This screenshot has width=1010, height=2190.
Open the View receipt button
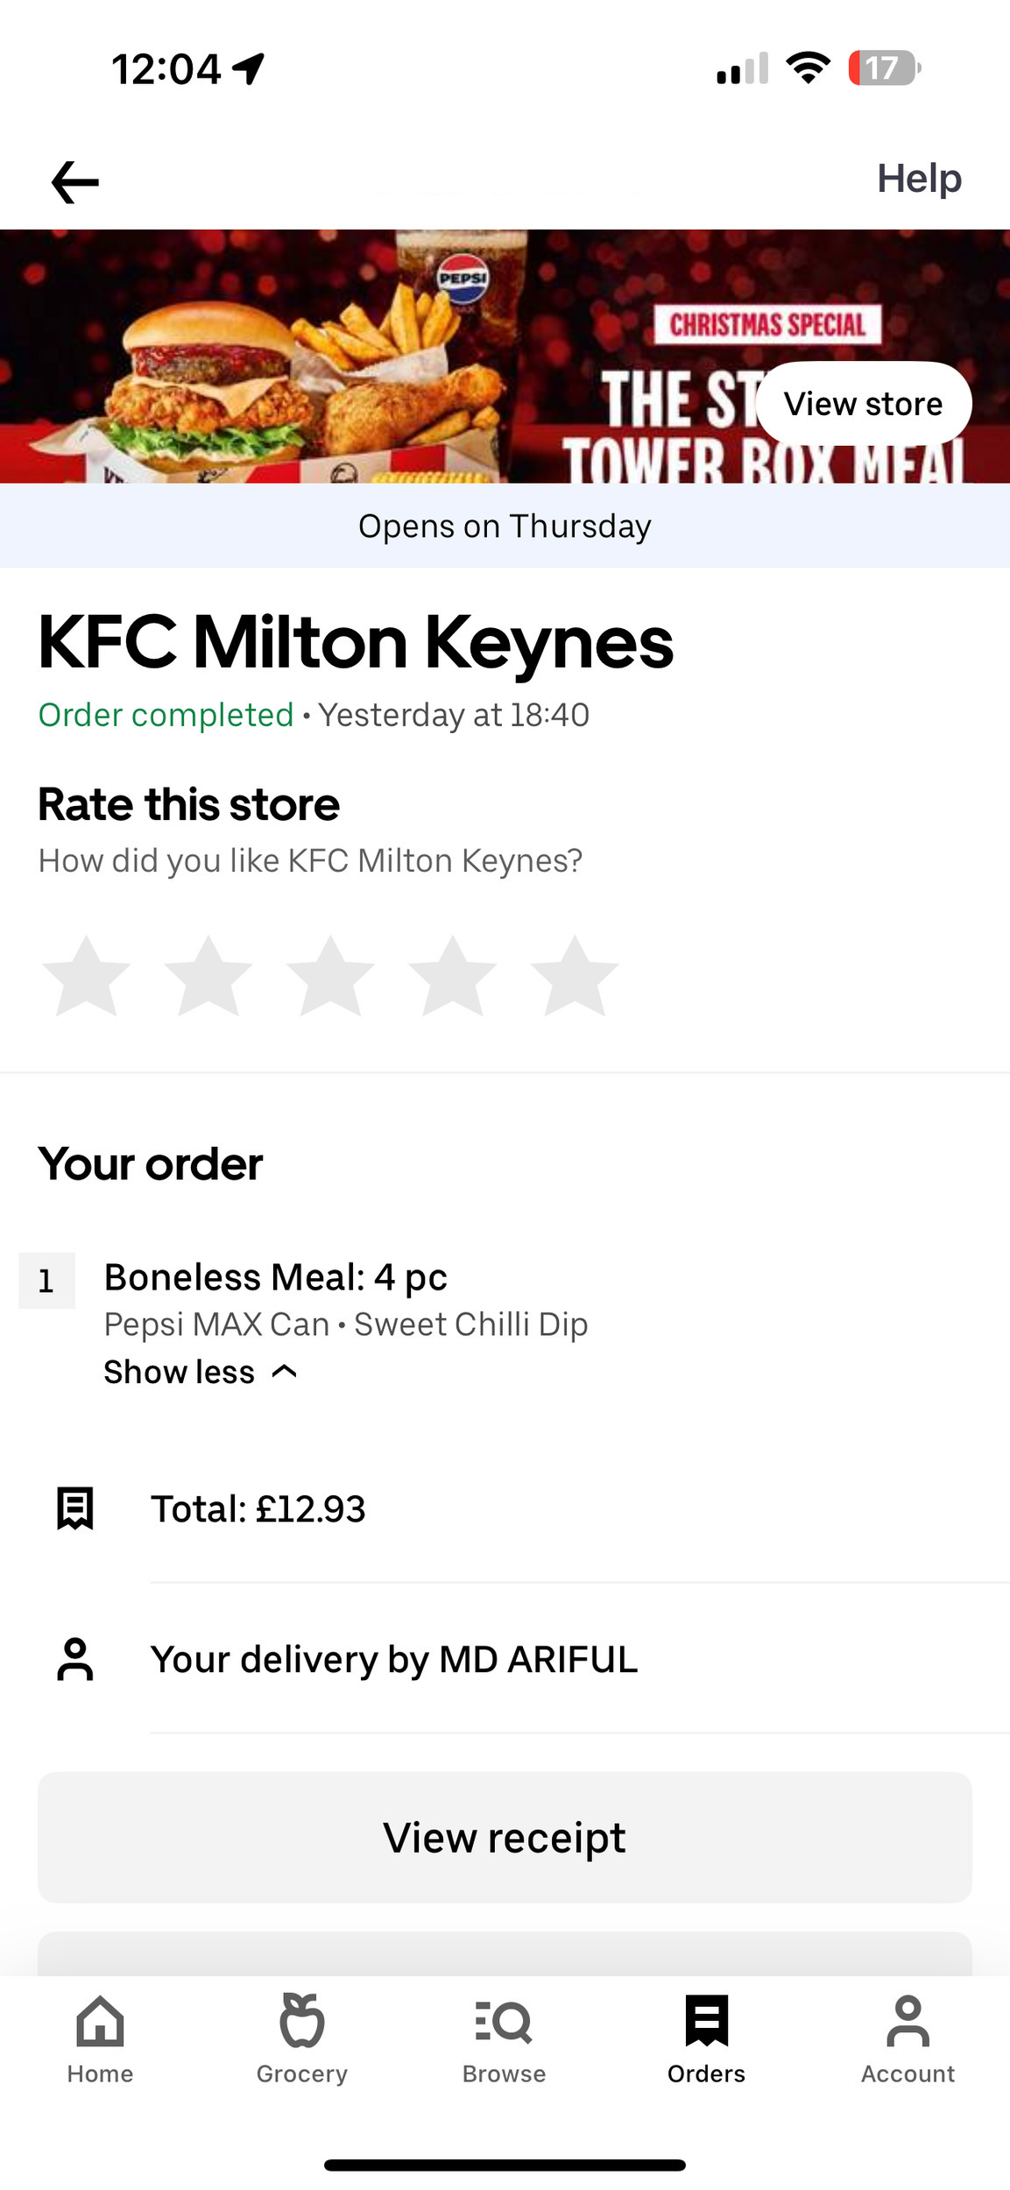(x=505, y=1838)
